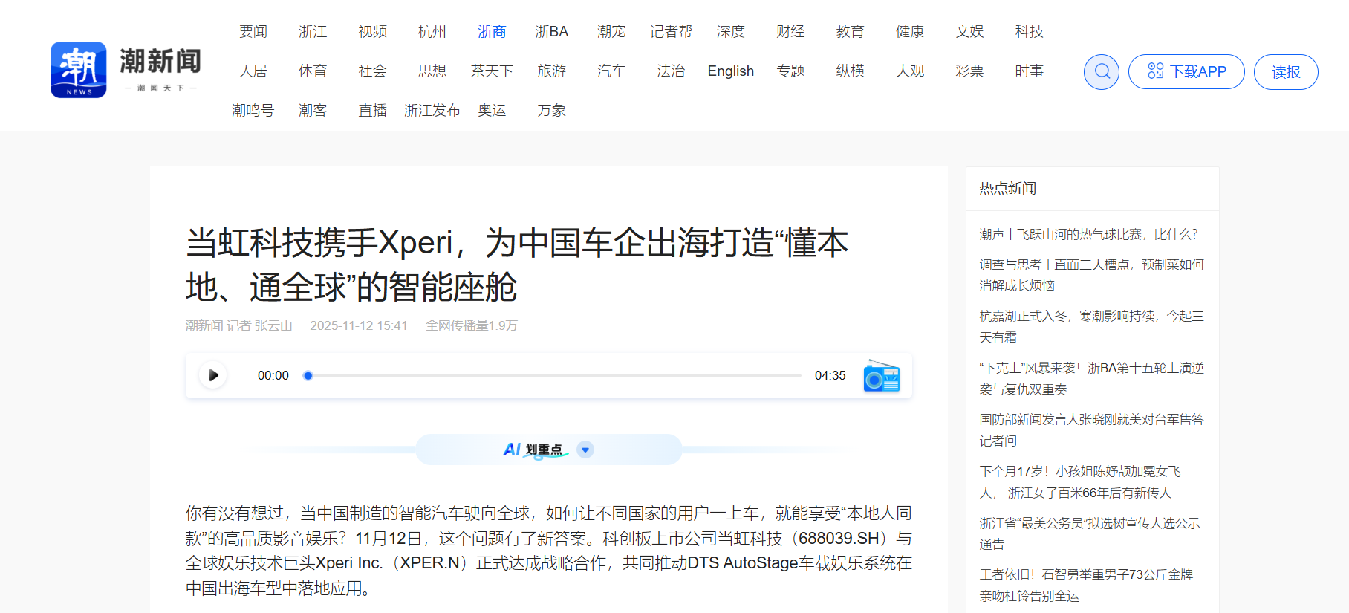
Task: Click the 下载APP button
Action: click(1186, 72)
